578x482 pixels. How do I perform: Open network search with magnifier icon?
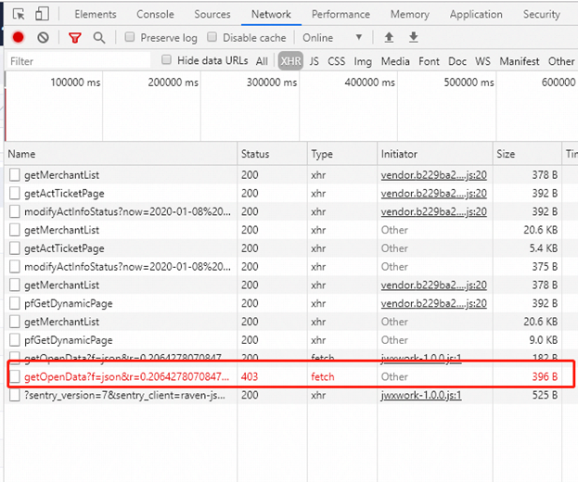point(98,38)
